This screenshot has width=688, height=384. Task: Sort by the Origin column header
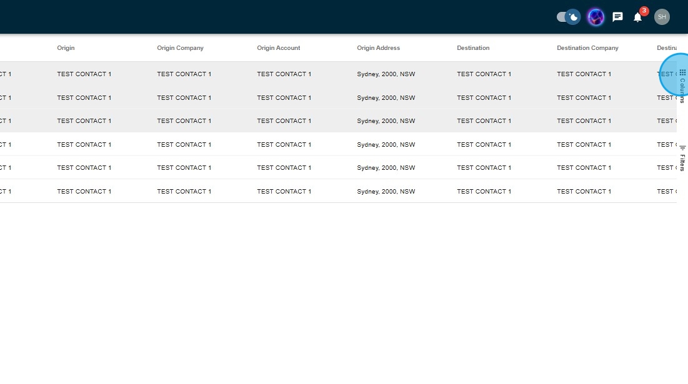pos(66,48)
